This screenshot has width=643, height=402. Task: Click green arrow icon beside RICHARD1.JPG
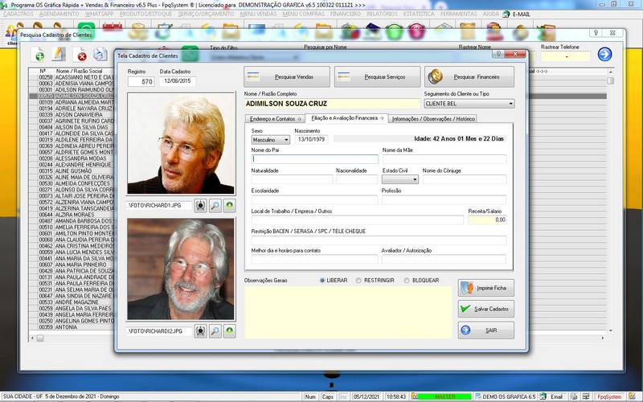click(x=230, y=206)
